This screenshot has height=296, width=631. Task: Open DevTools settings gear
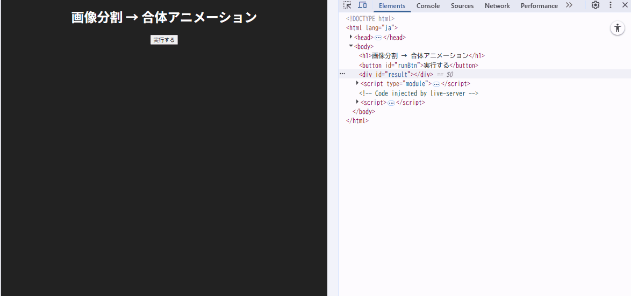pos(596,5)
